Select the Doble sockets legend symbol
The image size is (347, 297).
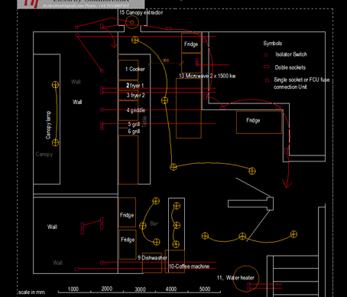click(267, 67)
